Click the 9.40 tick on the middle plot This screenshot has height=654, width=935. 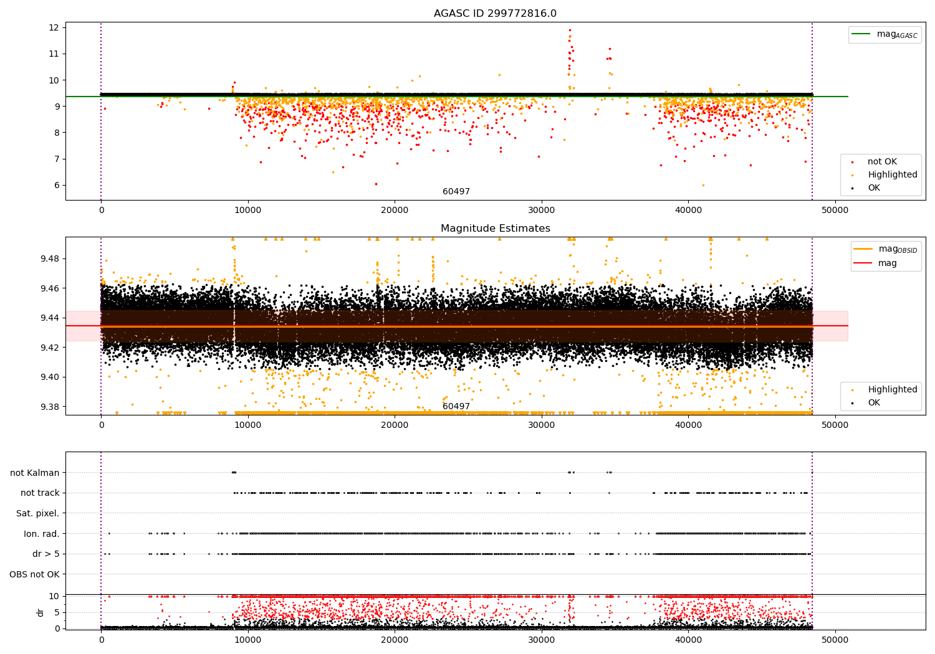[50, 377]
